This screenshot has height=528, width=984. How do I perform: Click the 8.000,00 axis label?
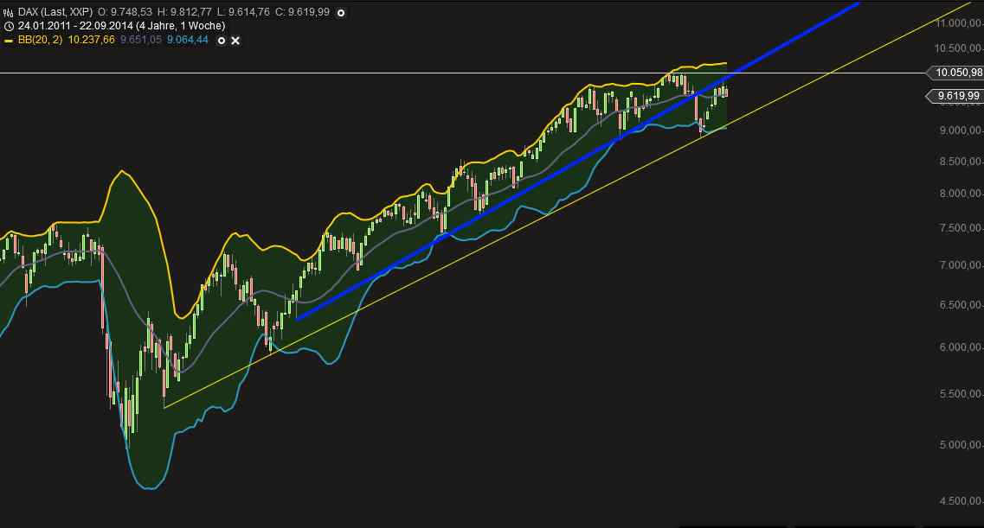tap(961, 194)
